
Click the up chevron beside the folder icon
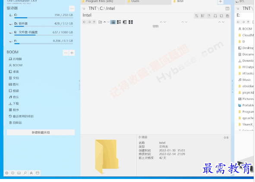tap(105, 22)
